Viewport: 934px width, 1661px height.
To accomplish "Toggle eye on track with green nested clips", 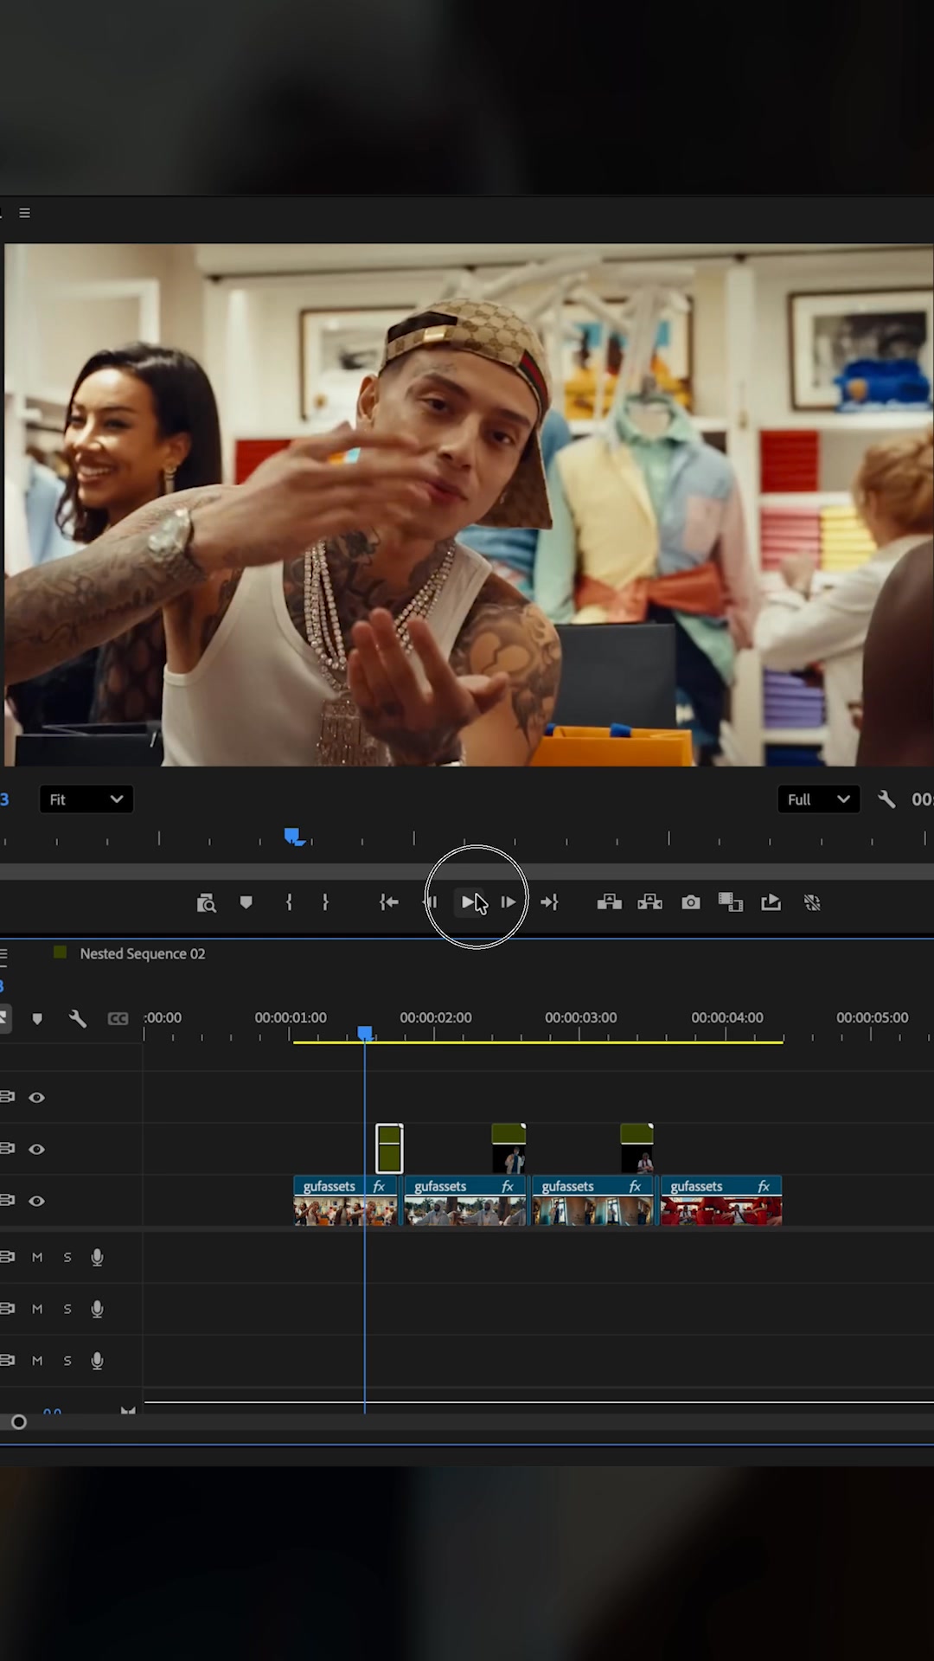I will click(36, 1149).
